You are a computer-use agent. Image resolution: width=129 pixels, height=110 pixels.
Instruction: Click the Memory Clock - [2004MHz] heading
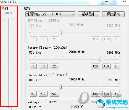pyautogui.click(x=47, y=48)
